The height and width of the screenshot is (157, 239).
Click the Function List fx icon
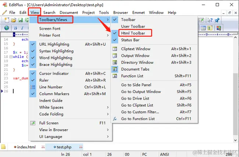pyautogui.click(x=115, y=76)
